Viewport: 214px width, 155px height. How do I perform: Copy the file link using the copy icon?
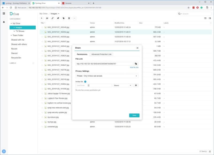(136, 64)
